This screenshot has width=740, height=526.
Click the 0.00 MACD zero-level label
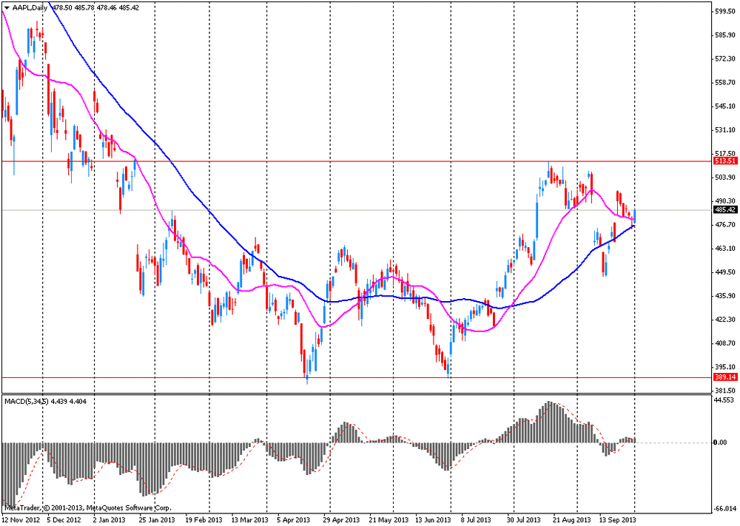721,442
